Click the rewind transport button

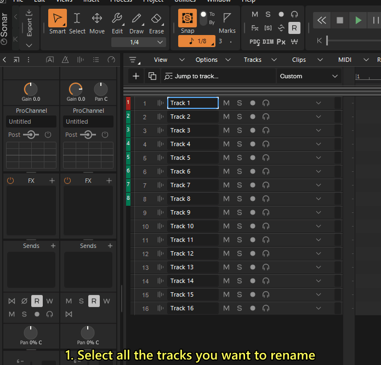322,20
